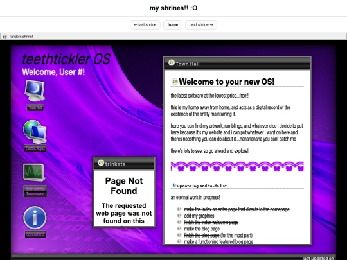Click the home button
Viewport: 347px width, 260px height.
pyautogui.click(x=173, y=25)
